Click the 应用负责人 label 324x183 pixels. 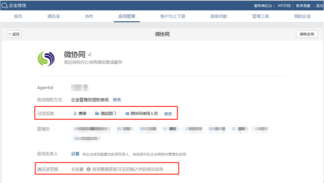[47, 154]
